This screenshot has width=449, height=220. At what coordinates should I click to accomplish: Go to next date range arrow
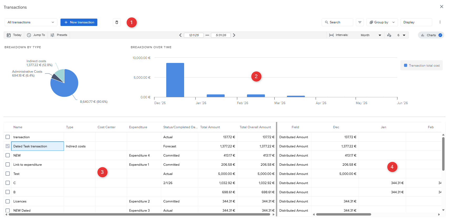click(234, 35)
